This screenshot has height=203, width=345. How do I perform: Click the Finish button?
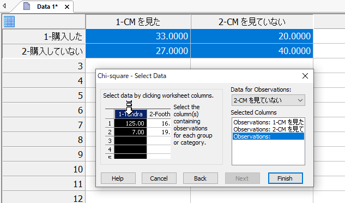coord(286,178)
